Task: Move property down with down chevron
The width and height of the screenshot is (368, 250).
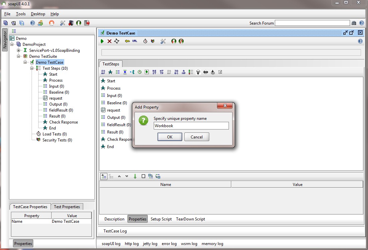Action: (x=127, y=176)
